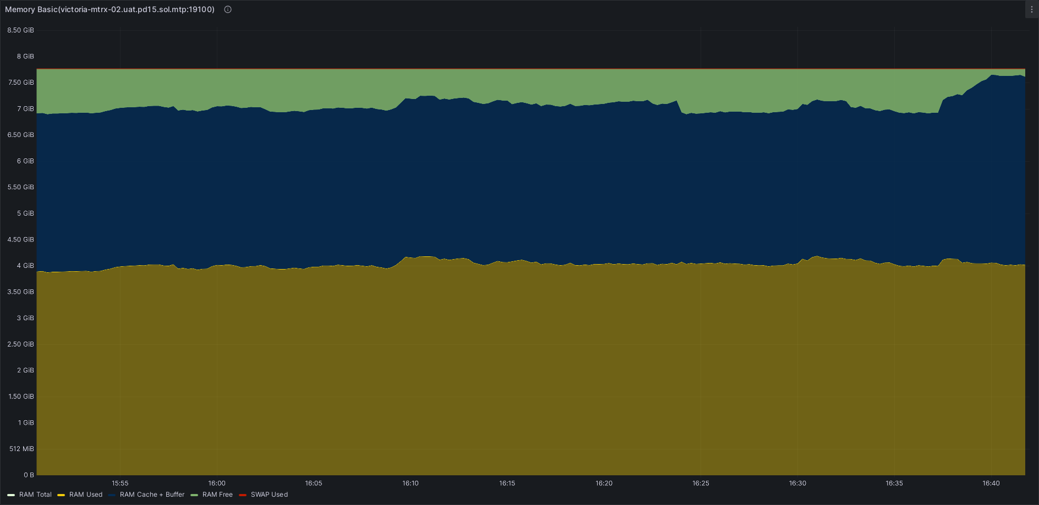
Task: Click the 0 B y-axis label
Action: 29,475
